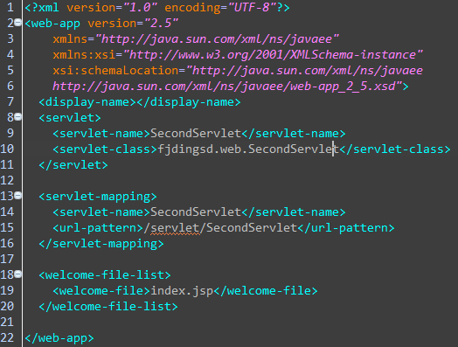Click the opening servlet-mapping tag

(98, 197)
